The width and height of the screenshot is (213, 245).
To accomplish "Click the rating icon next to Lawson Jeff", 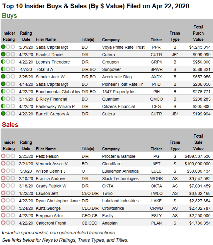I will pyautogui.click(x=8, y=193).
